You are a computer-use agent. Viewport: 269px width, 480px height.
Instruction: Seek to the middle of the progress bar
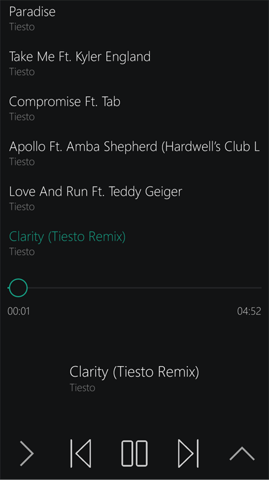pos(135,288)
